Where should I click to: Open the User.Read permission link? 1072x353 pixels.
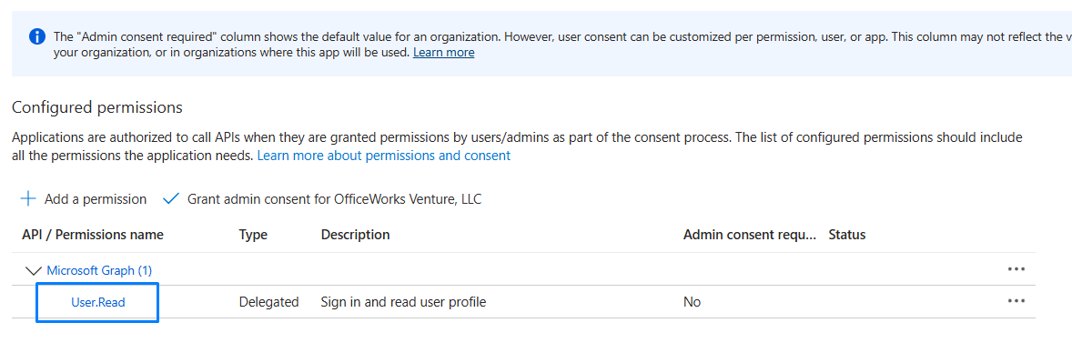click(97, 302)
